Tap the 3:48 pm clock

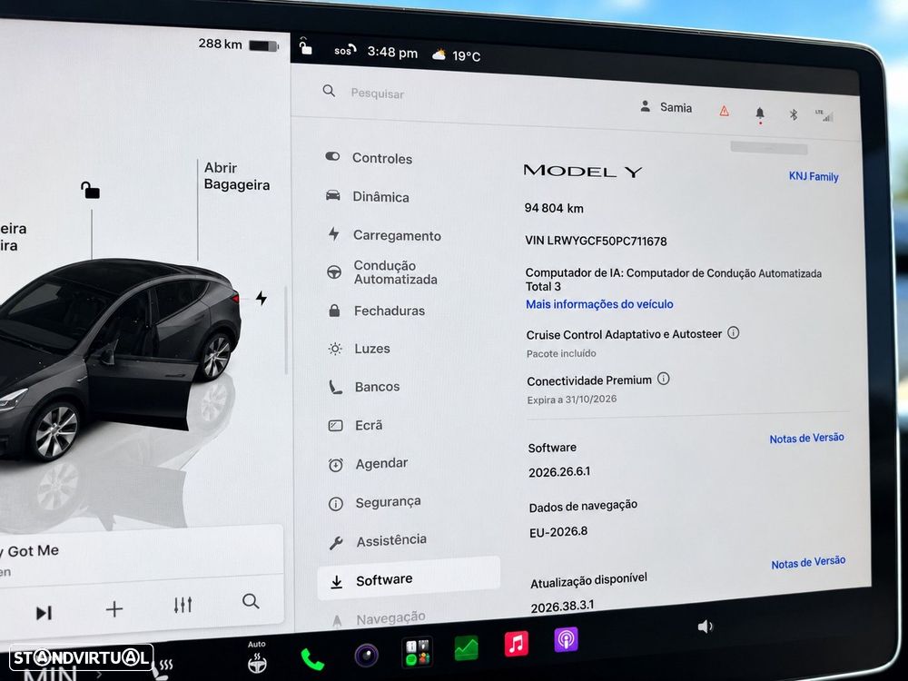[x=392, y=52]
